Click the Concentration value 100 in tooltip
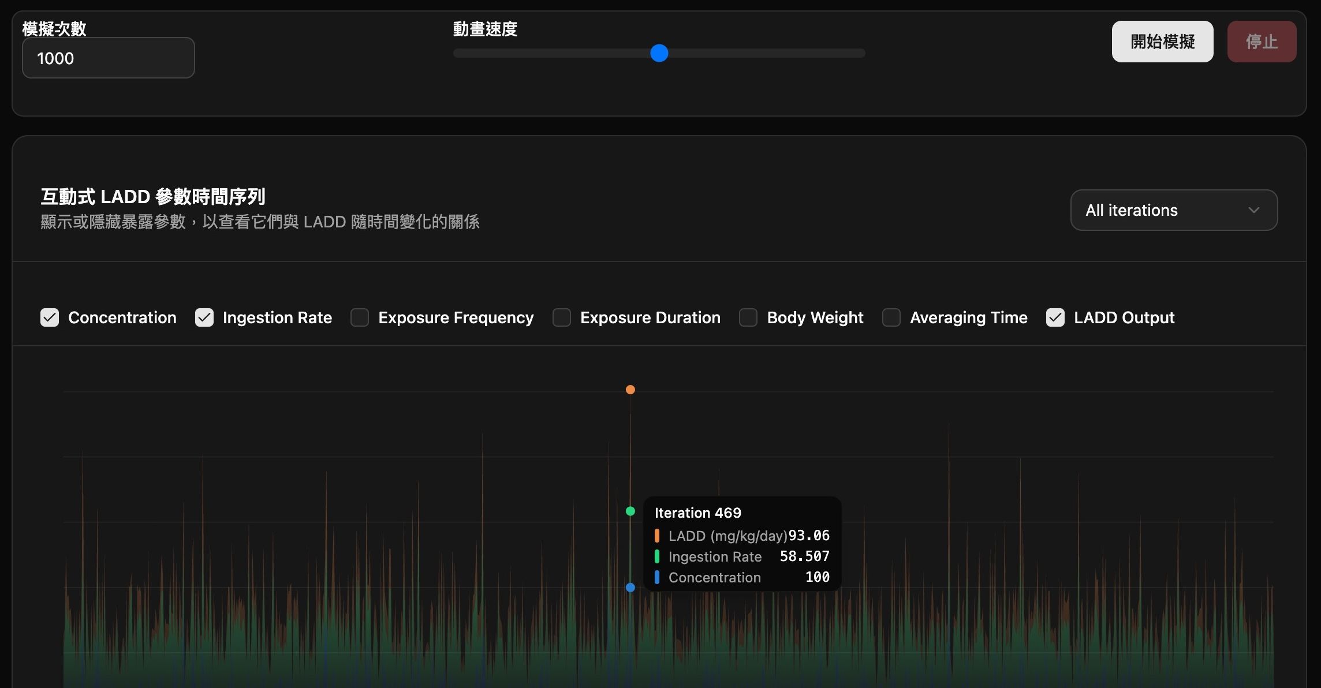The width and height of the screenshot is (1321, 688). 818,577
